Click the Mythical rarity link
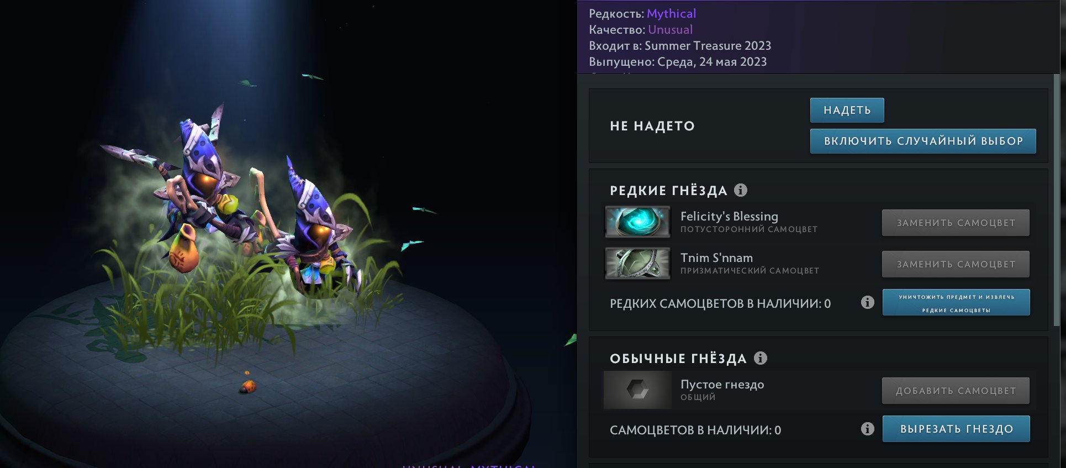The height and width of the screenshot is (468, 1066). (671, 14)
